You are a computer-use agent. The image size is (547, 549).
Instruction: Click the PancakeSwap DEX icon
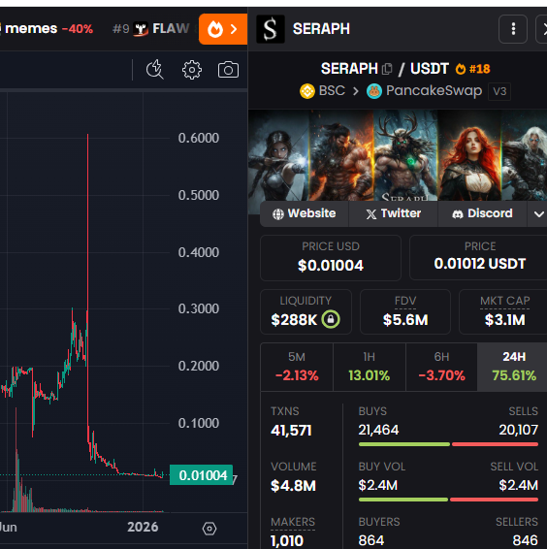tap(374, 91)
